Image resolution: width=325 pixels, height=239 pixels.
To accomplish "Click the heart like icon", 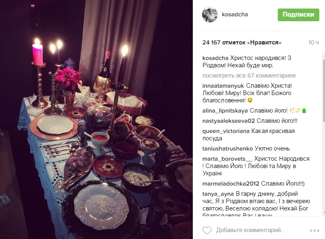I will pos(207,230).
